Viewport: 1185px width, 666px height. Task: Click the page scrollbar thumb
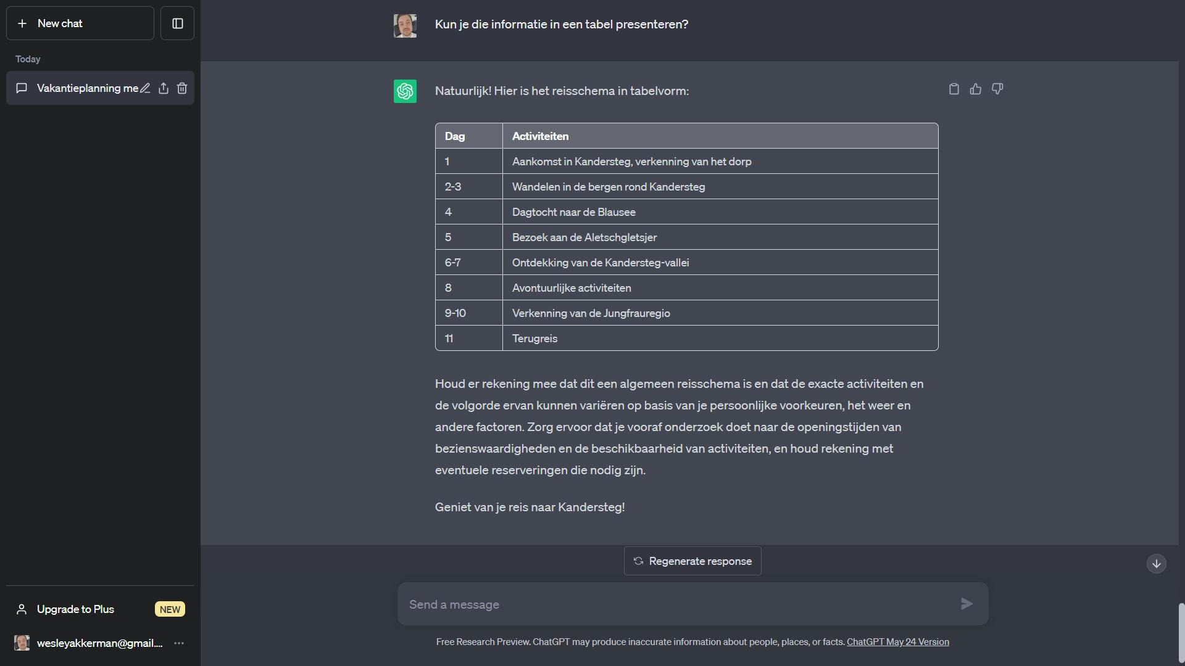(1181, 632)
